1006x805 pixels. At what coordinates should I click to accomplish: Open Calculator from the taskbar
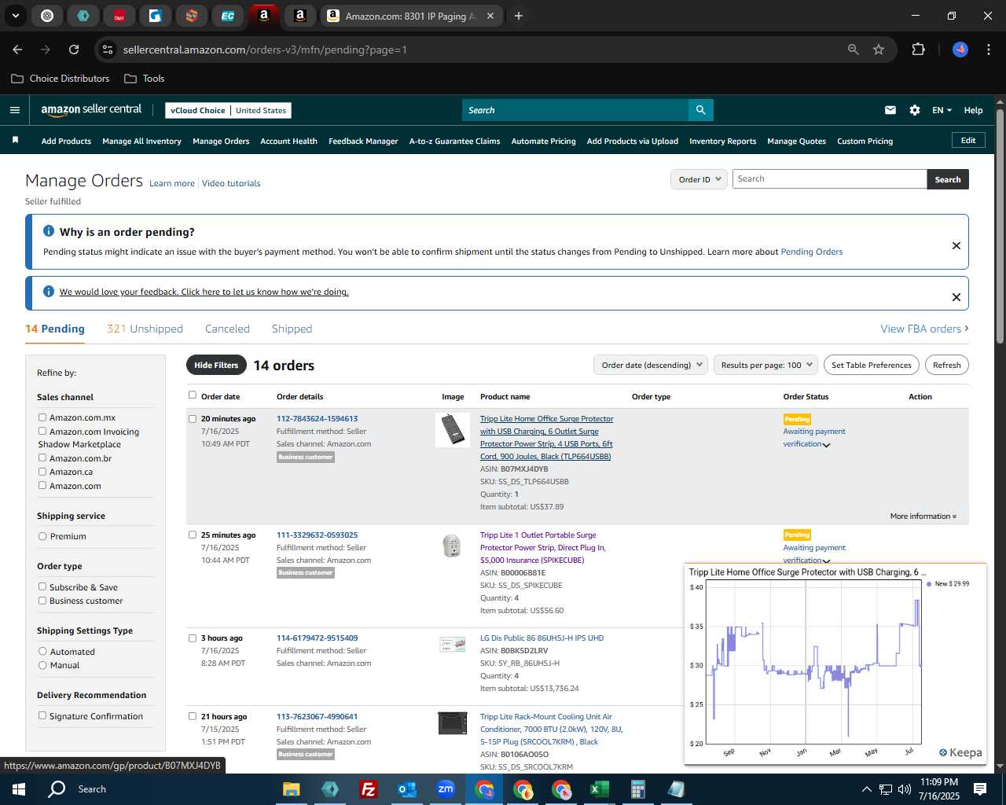click(x=637, y=789)
